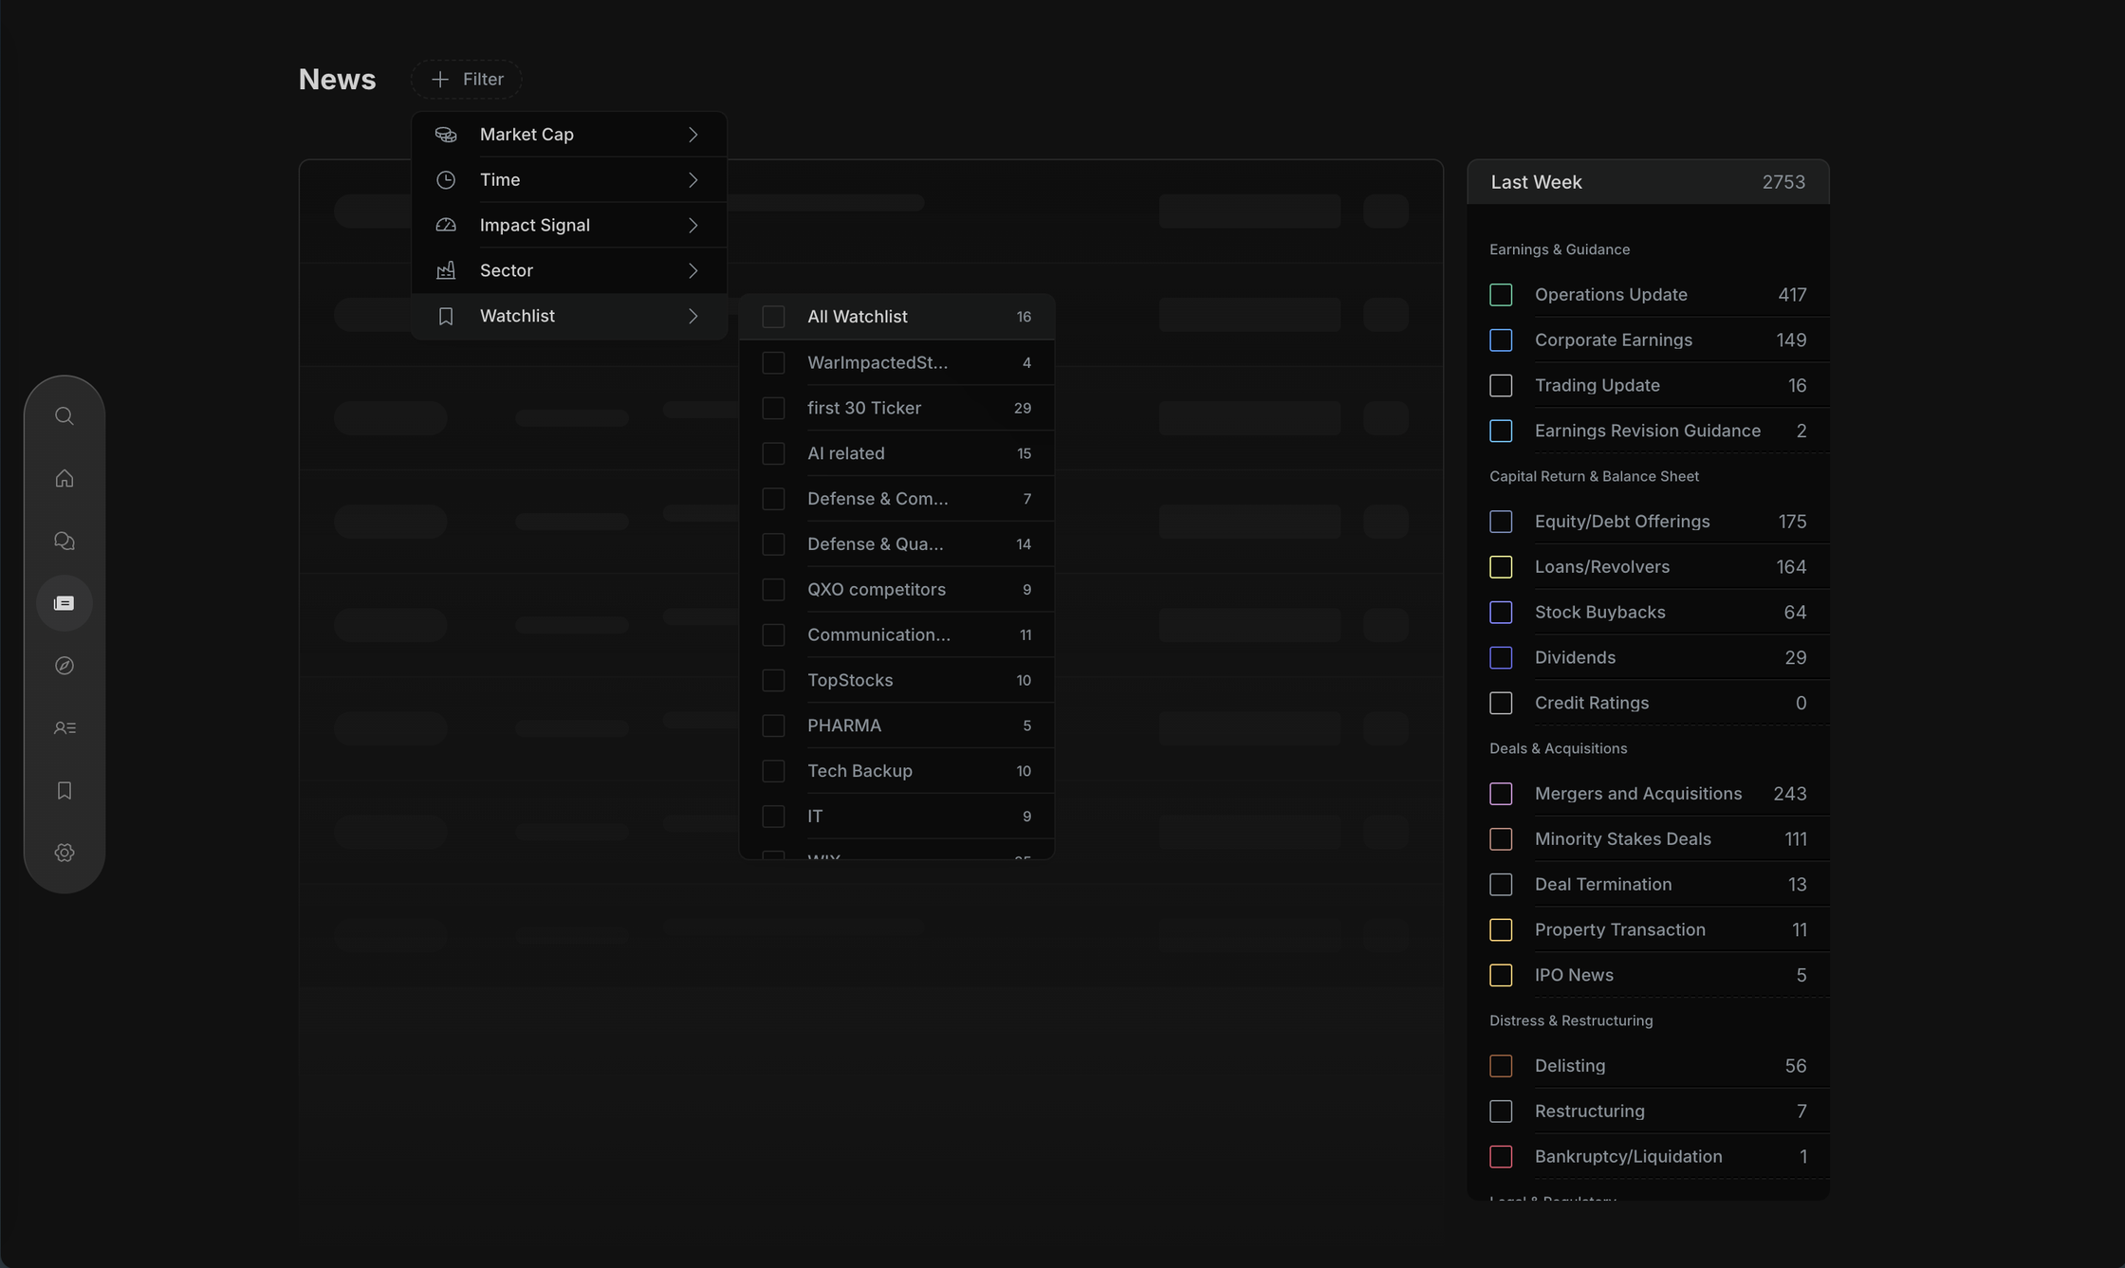Toggle the Trading Update checkbox
The height and width of the screenshot is (1268, 2125).
pyautogui.click(x=1501, y=385)
